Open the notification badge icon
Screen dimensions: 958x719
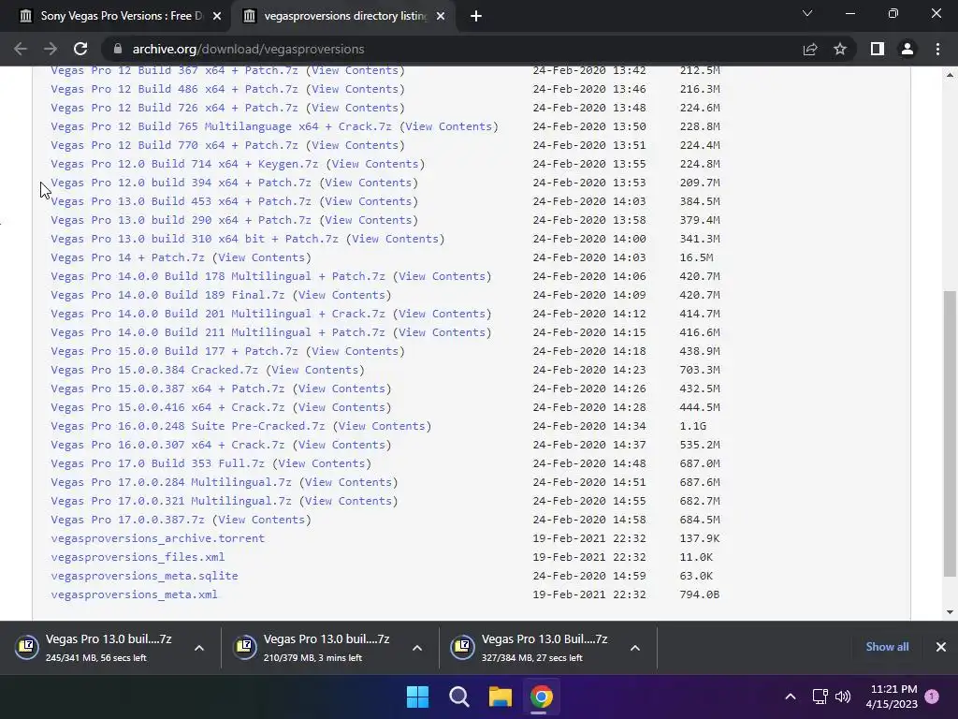932,697
